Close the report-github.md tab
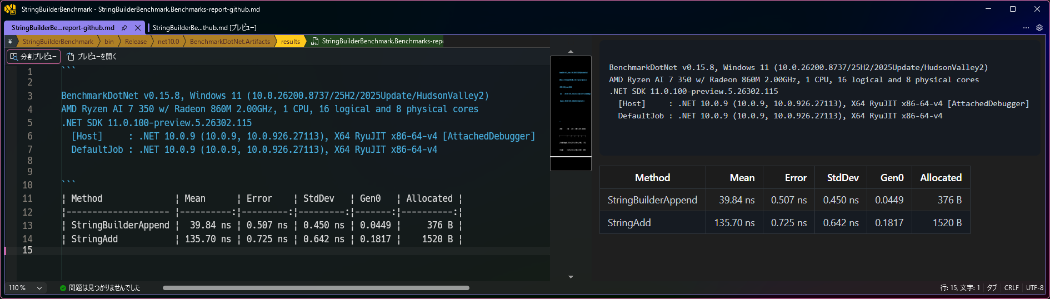This screenshot has width=1050, height=299. click(138, 28)
